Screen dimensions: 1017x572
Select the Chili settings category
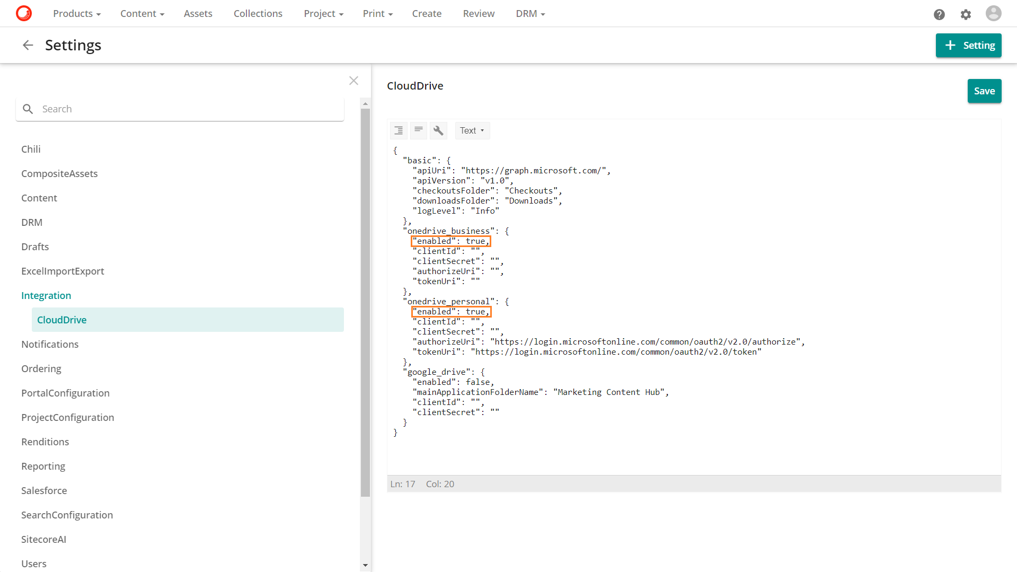(31, 149)
